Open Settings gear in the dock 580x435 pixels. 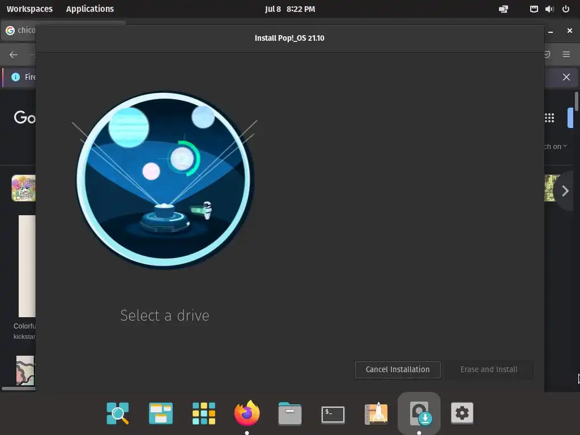pos(462,413)
